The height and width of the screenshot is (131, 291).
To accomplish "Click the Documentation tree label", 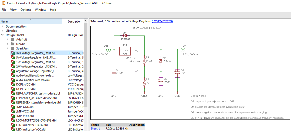I will [16, 26].
